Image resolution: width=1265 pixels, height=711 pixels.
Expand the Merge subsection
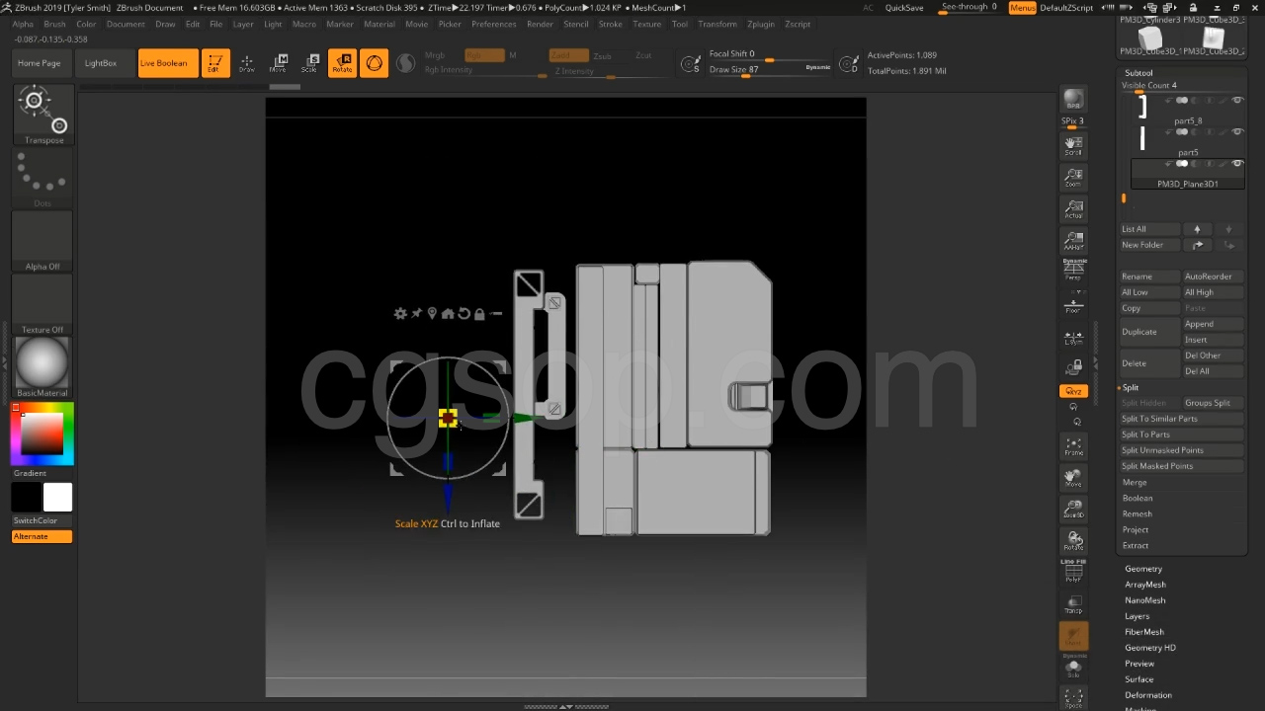[1135, 482]
